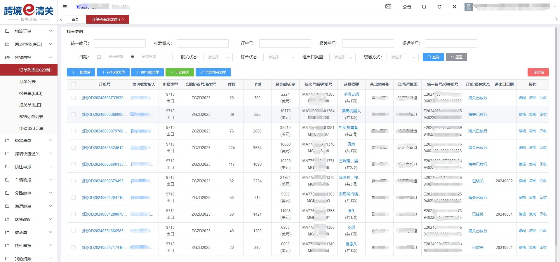Toggle the select-all checkbox in table header
Image resolution: width=560 pixels, height=262 pixels.
point(74,84)
